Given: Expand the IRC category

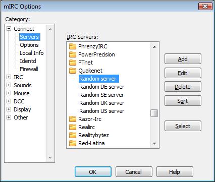Looking at the screenshot, I should click(9, 77).
